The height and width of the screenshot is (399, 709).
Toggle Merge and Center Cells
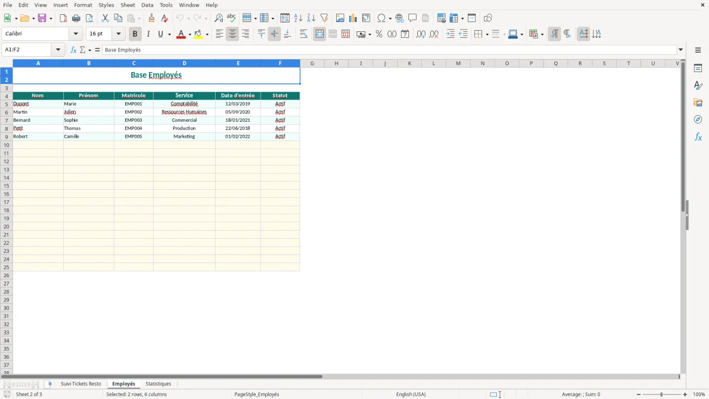point(320,34)
